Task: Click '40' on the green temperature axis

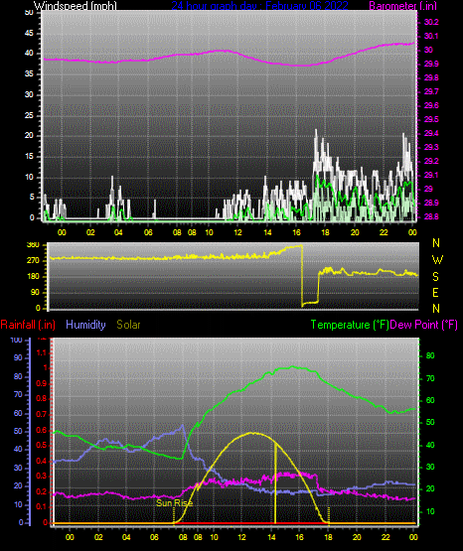Action: pyautogui.click(x=430, y=445)
